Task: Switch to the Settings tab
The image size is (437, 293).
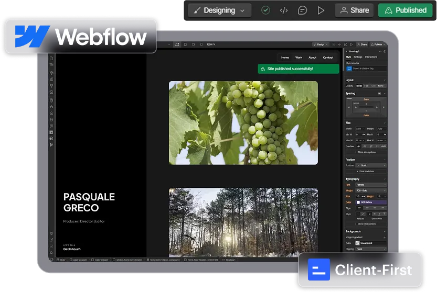Action: (x=358, y=57)
